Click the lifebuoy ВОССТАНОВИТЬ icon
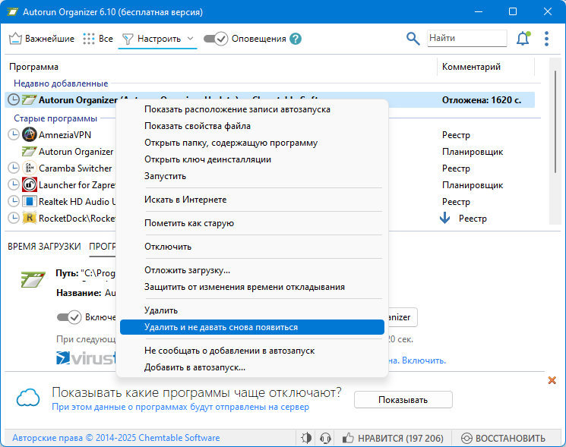Screen dimensions: 566x447 click(x=466, y=439)
